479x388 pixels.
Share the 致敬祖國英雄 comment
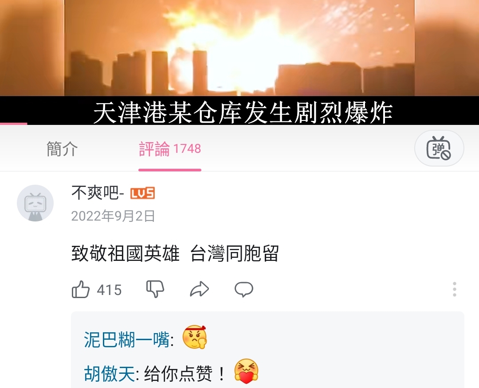pyautogui.click(x=199, y=290)
